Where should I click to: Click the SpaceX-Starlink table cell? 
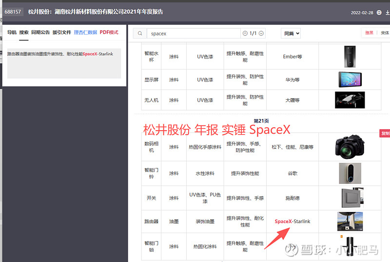tap(292, 221)
